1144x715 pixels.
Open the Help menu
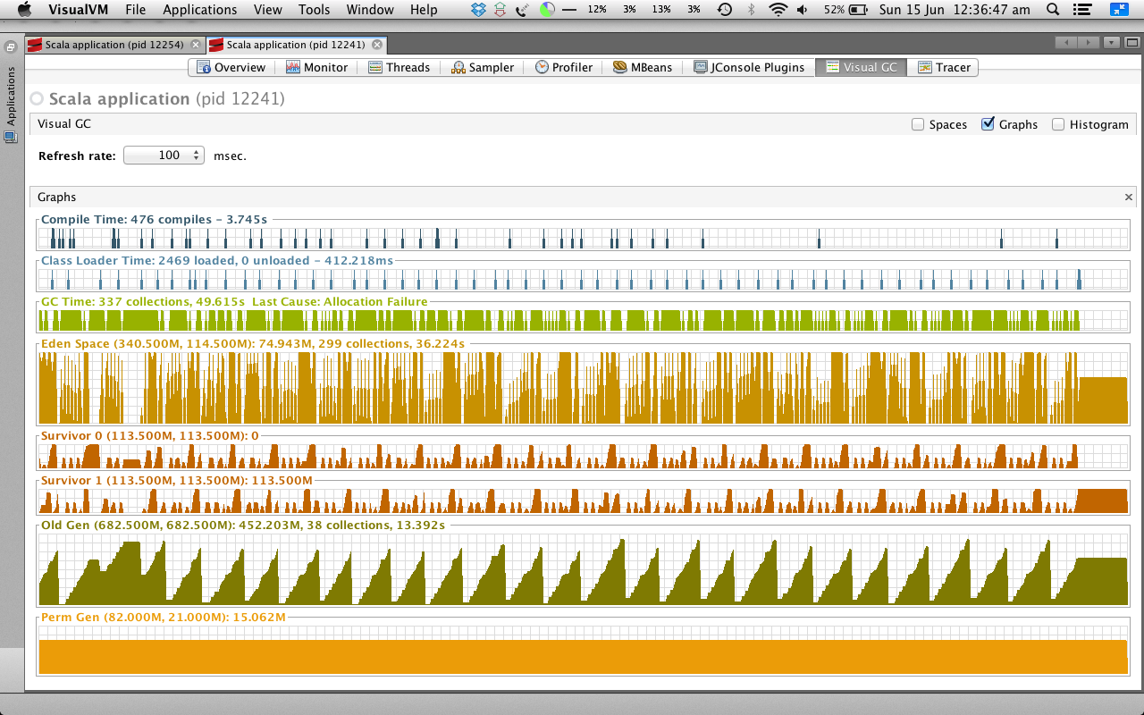point(424,10)
